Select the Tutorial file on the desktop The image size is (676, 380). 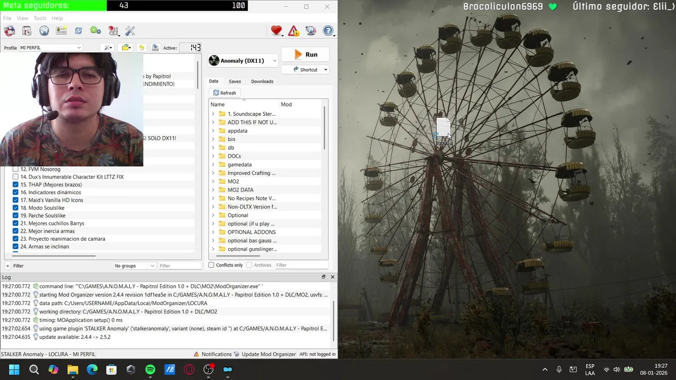444,132
